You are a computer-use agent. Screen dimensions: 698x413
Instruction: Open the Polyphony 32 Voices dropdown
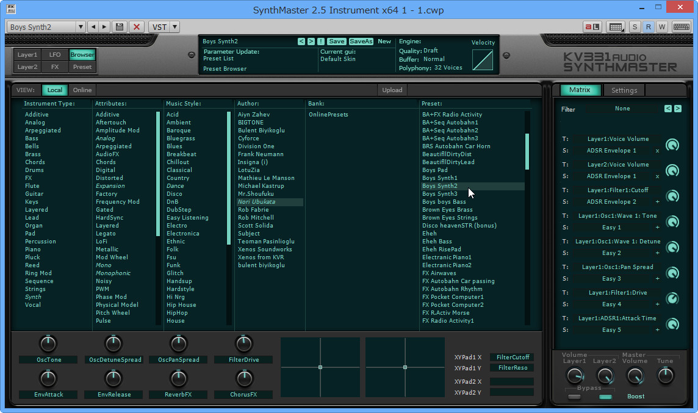pos(448,68)
